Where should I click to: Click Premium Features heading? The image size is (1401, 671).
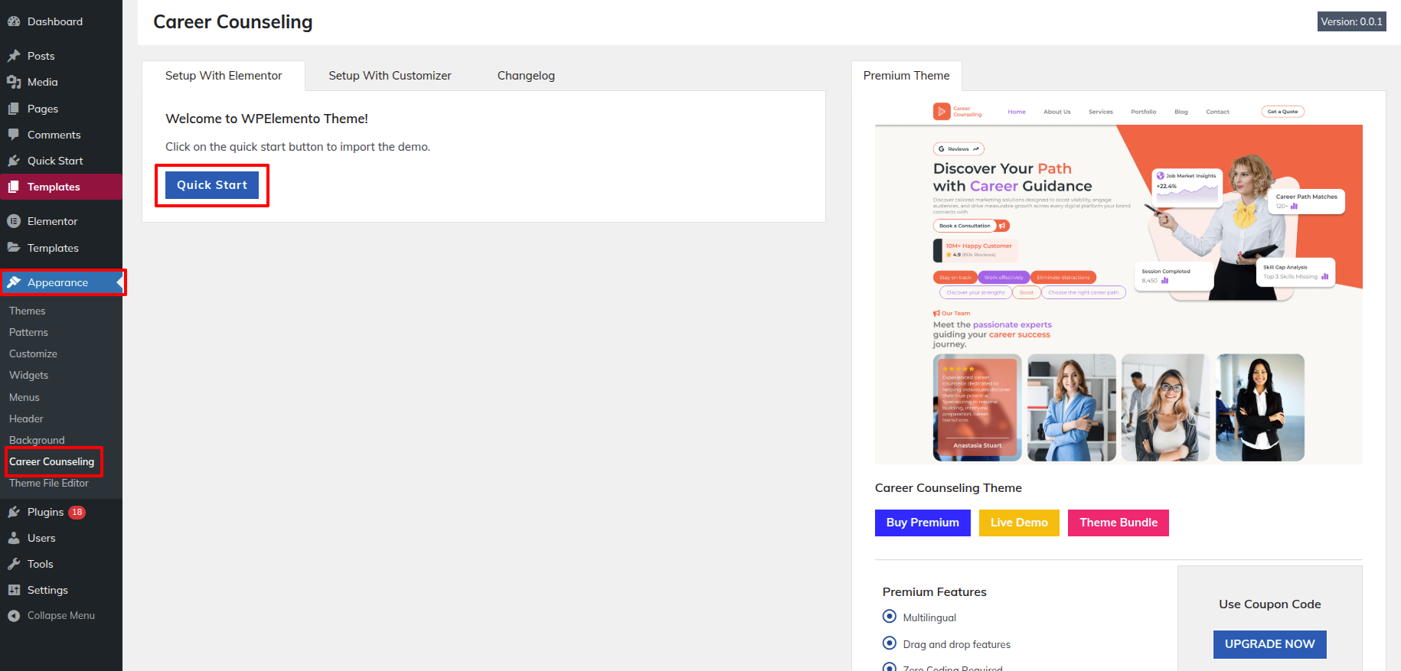[x=934, y=591]
